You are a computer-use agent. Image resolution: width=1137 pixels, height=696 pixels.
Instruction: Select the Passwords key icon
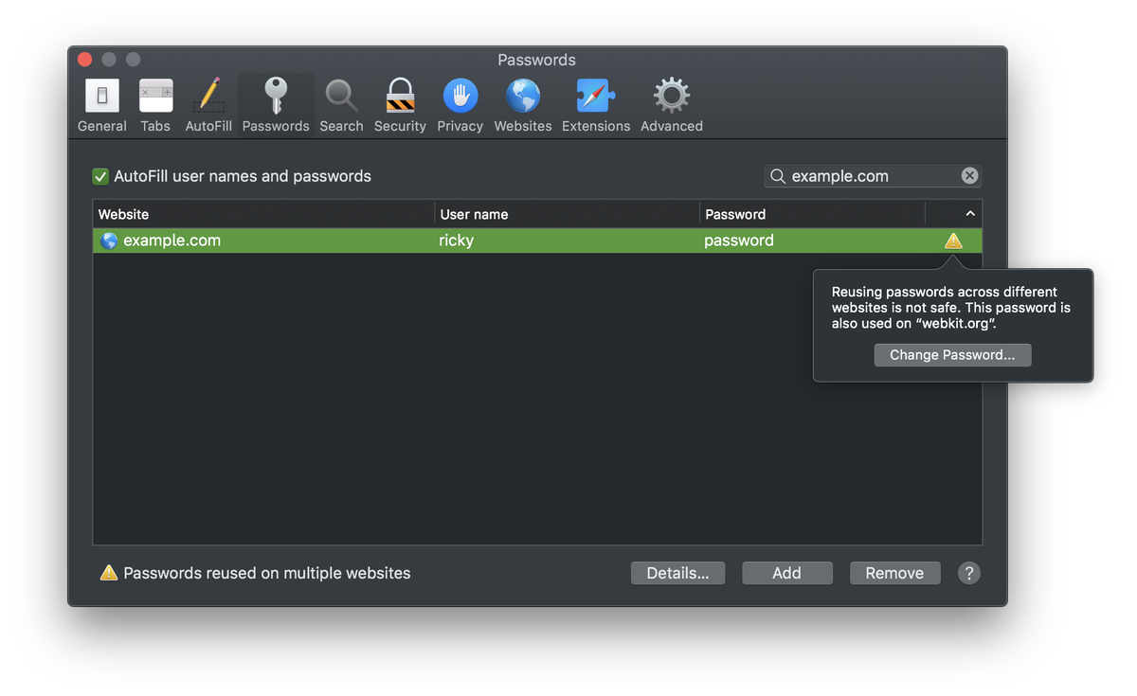pyautogui.click(x=276, y=96)
